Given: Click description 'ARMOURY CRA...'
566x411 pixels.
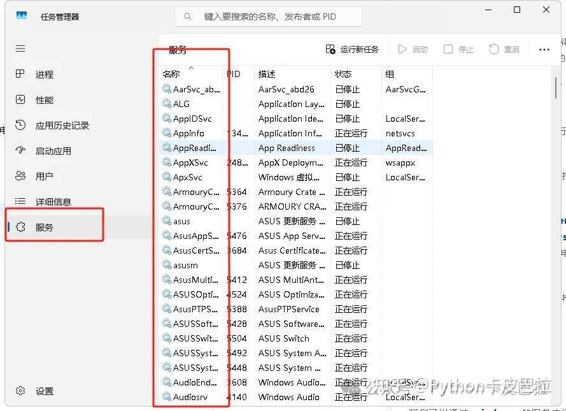Looking at the screenshot, I should tap(292, 206).
